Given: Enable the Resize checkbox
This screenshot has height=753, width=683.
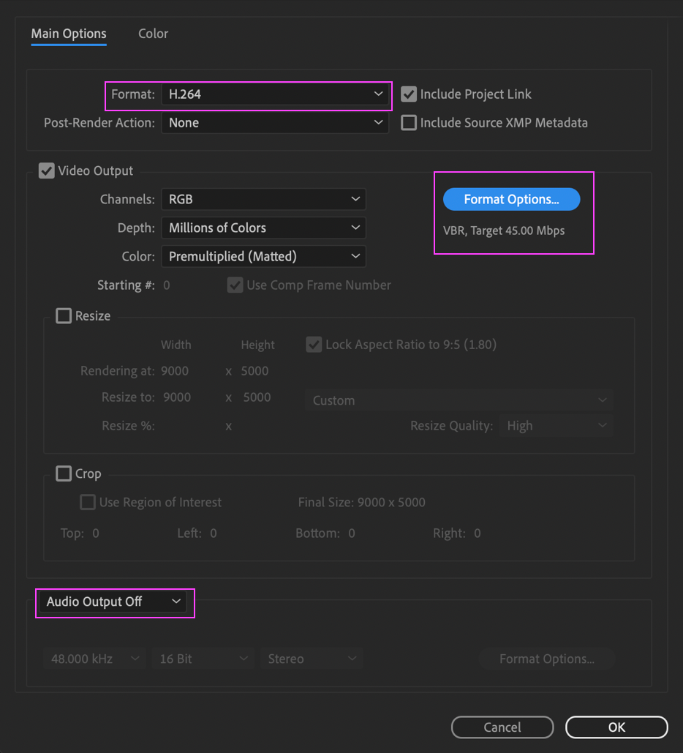Looking at the screenshot, I should 64,315.
